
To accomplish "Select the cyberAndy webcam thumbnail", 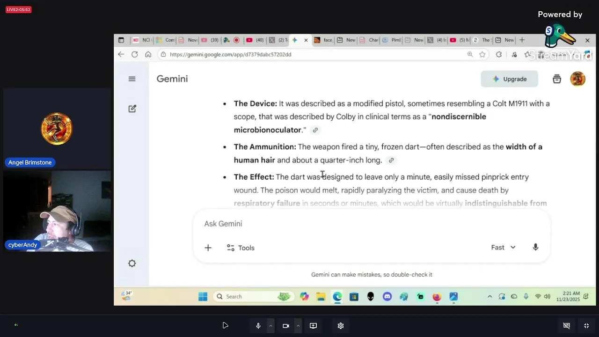I will [57, 212].
